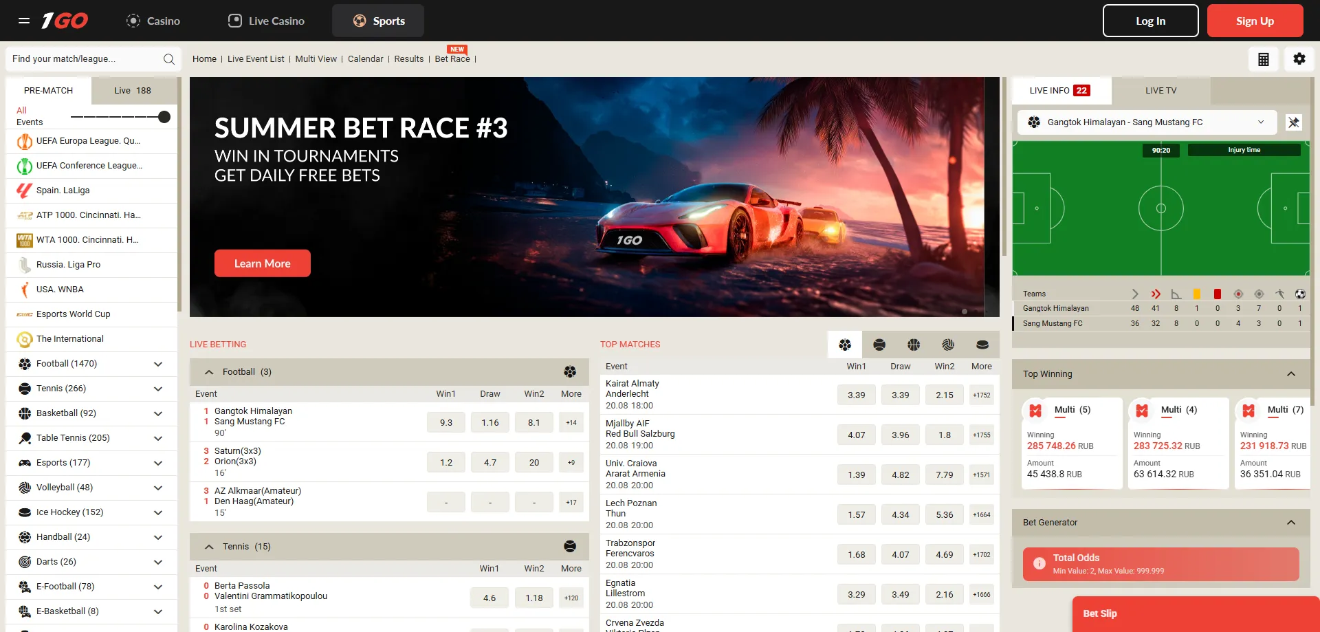The height and width of the screenshot is (632, 1320).
Task: Switch to Live Casino section
Action: (266, 21)
